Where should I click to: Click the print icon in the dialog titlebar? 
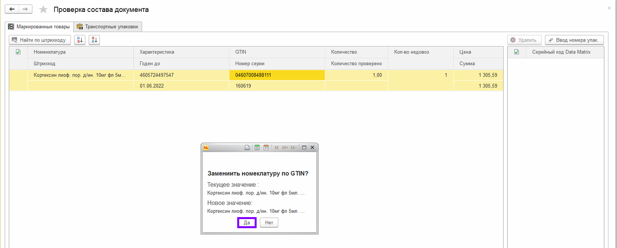click(x=247, y=147)
